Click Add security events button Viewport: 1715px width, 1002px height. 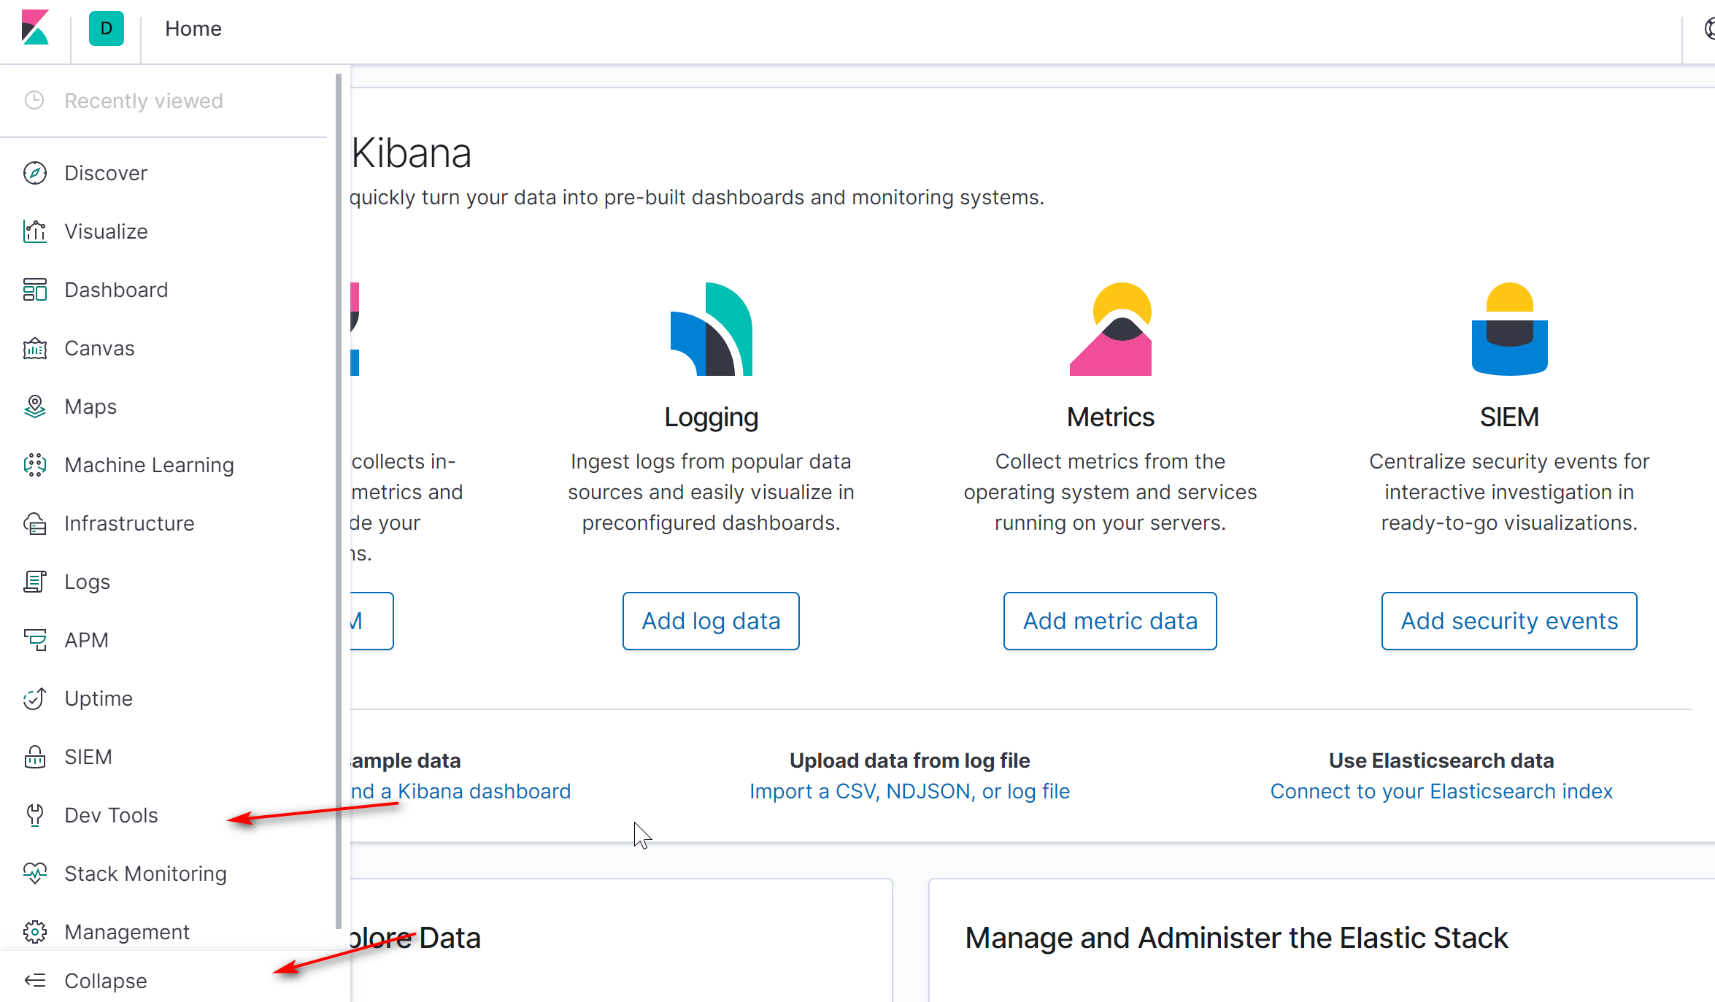[x=1508, y=621]
